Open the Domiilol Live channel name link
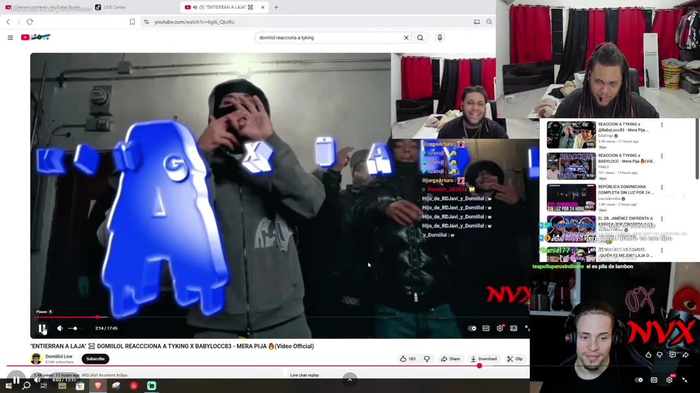700x393 pixels. click(59, 356)
